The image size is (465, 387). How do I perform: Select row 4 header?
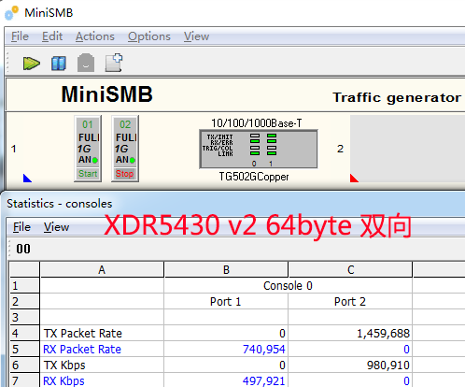[x=24, y=333]
